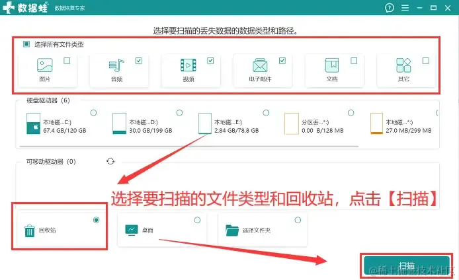Click the 回收站 recycle bin icon
Screen dimensions: 459x280
point(30,230)
